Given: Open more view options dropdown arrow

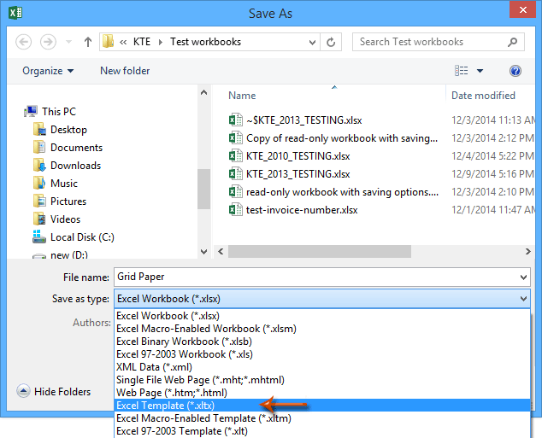Looking at the screenshot, I should point(480,71).
